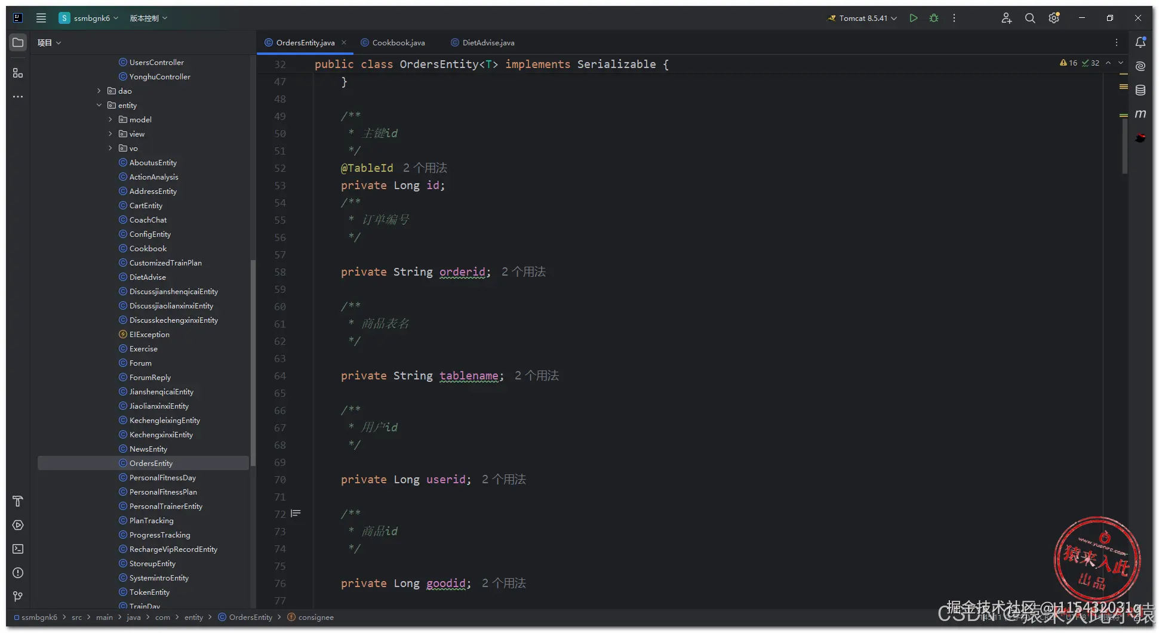
Task: Open the Database tool window
Action: (x=1140, y=90)
